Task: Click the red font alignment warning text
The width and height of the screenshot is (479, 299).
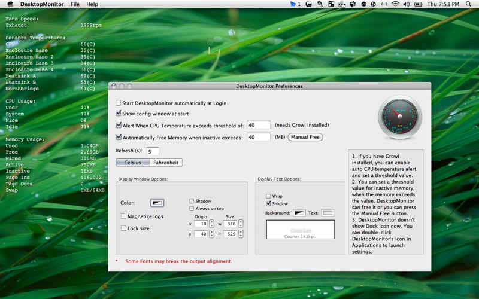Action: click(x=178, y=261)
